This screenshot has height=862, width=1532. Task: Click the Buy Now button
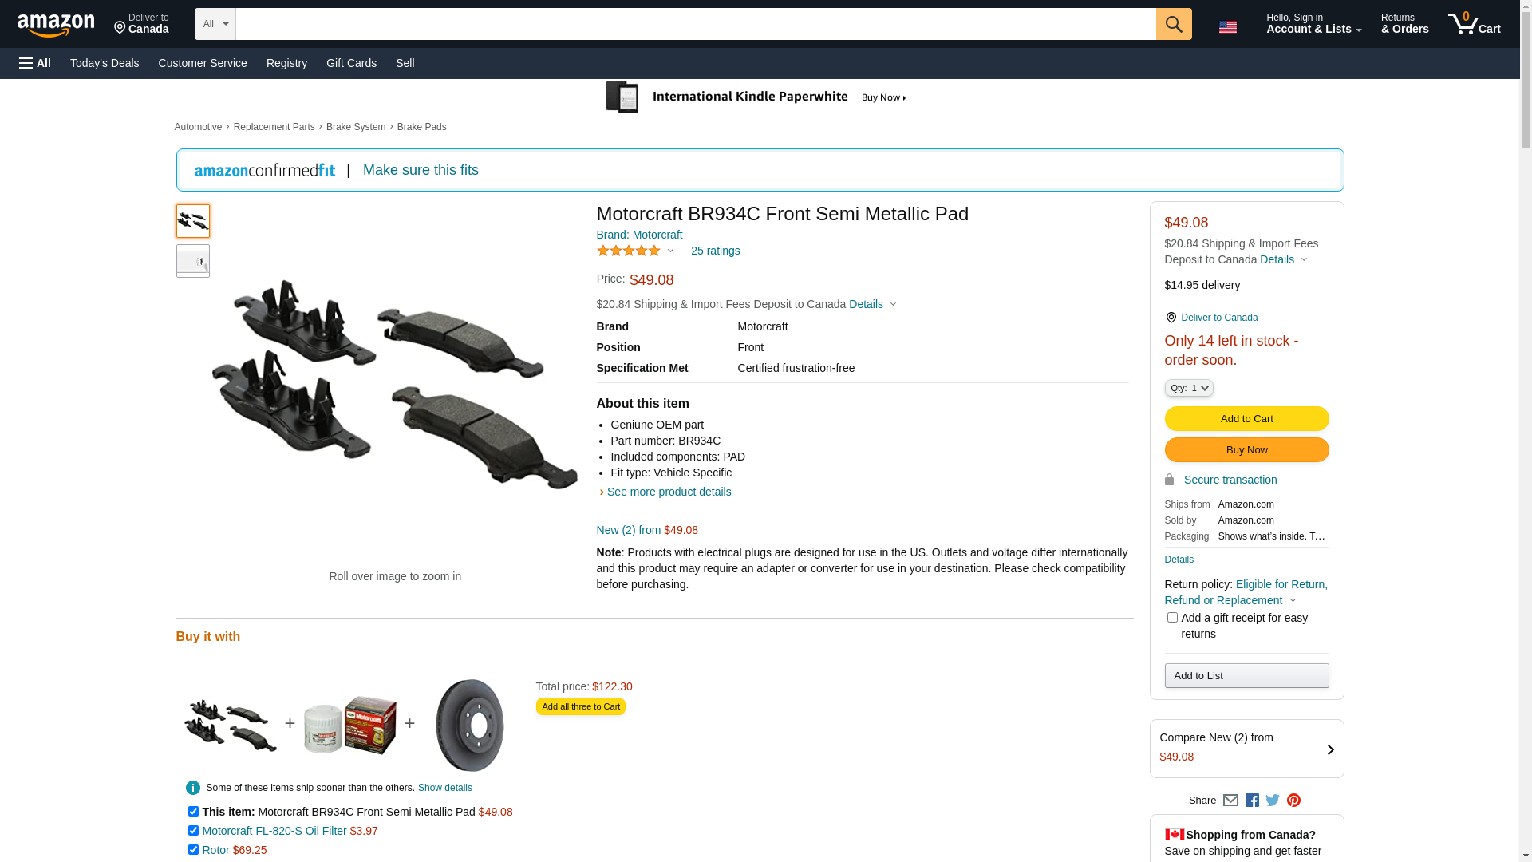1246,450
